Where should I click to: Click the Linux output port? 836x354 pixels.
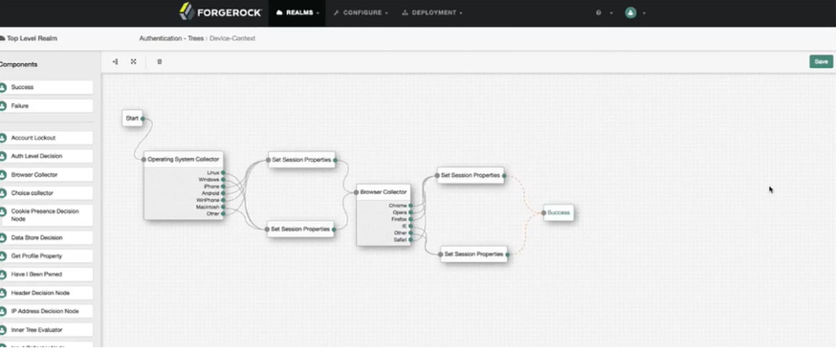223,173
